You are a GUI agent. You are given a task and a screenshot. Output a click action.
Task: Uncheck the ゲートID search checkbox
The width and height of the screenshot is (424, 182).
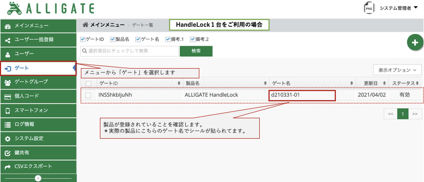click(83, 39)
